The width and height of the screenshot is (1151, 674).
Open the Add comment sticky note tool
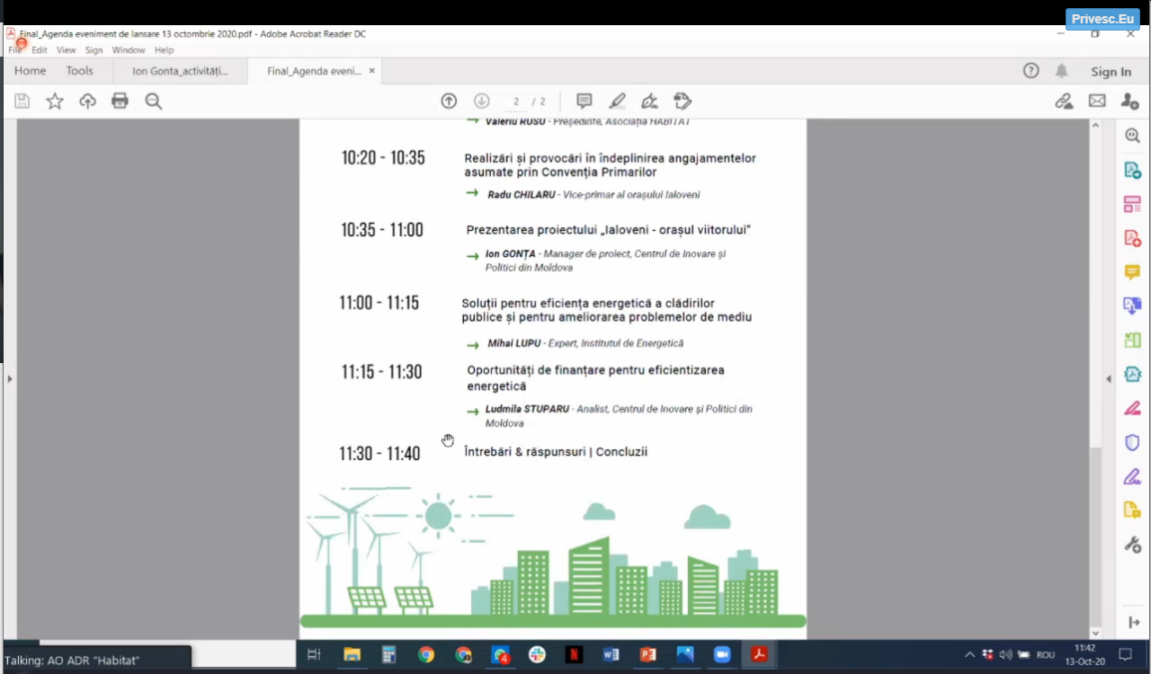(x=584, y=102)
